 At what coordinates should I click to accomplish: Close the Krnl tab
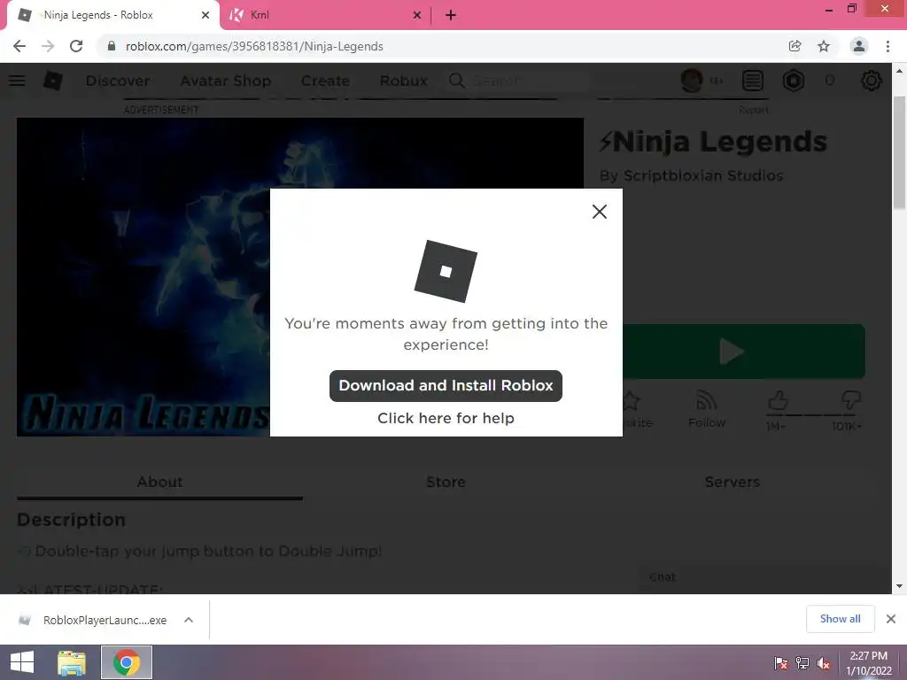417,15
